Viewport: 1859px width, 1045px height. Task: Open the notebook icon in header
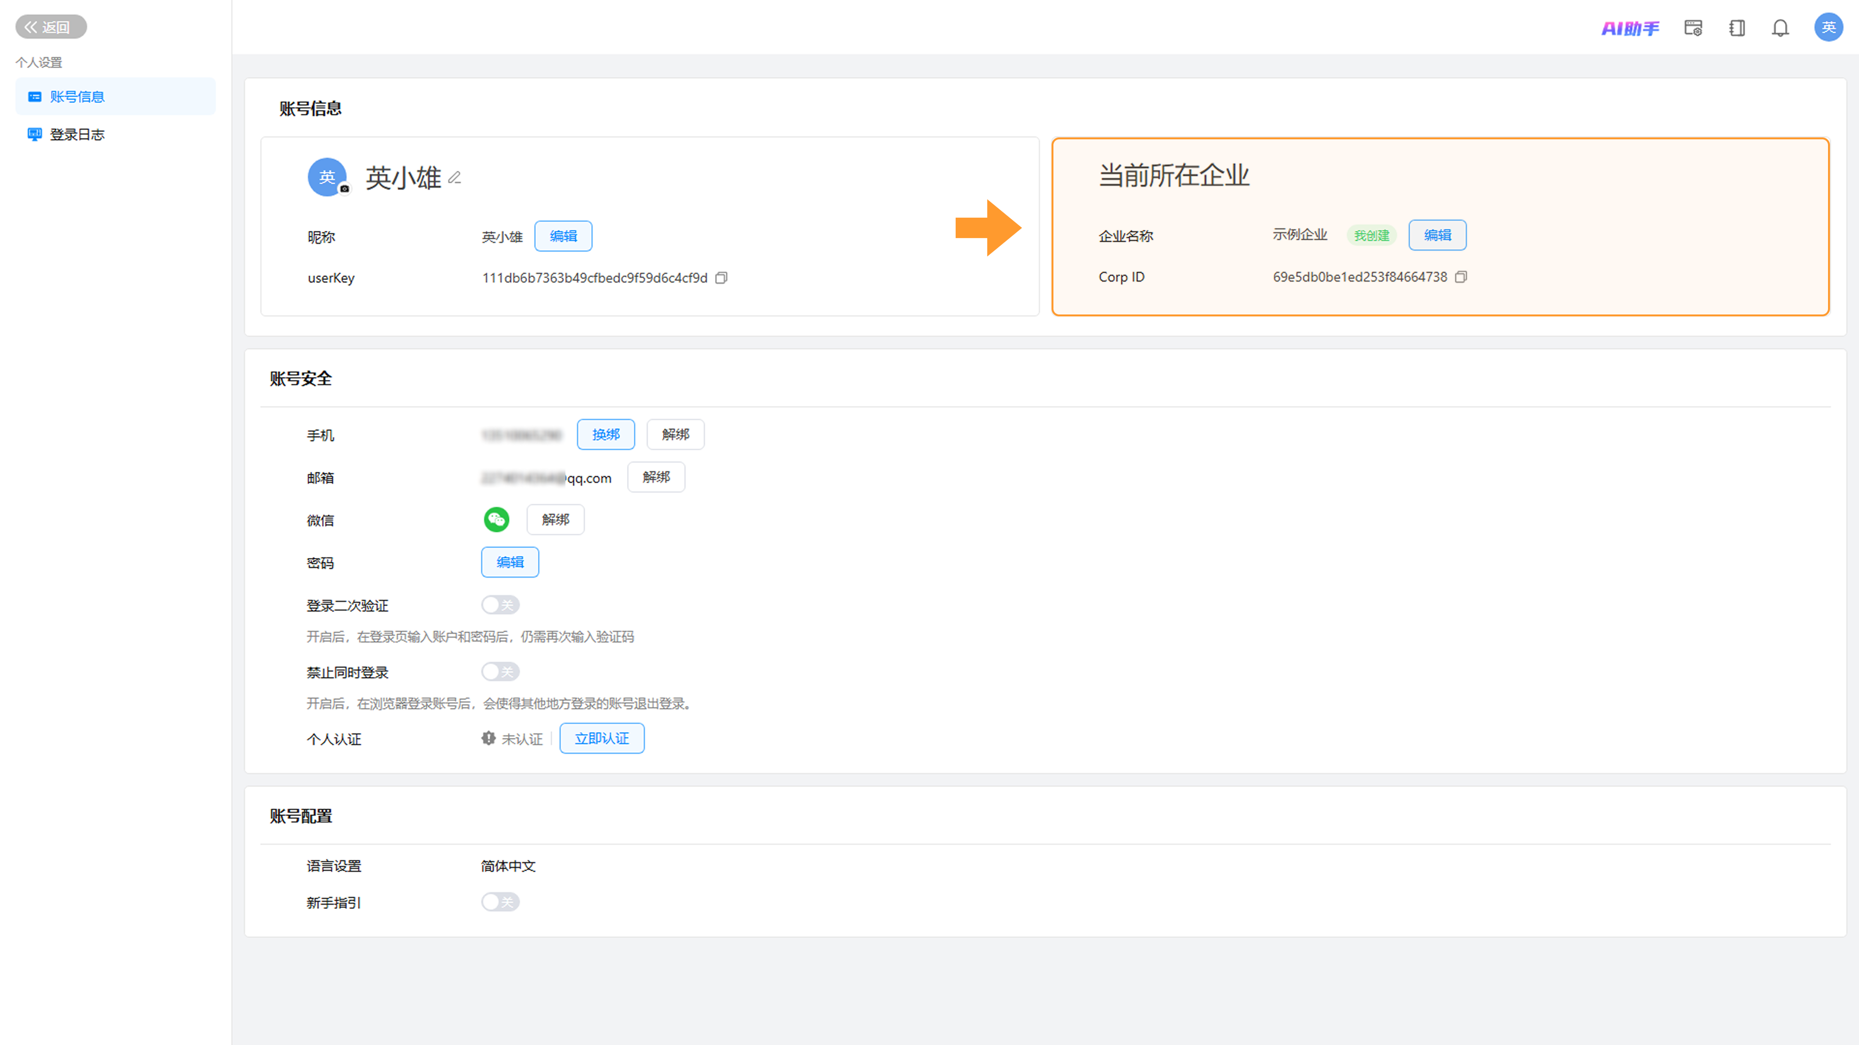1737,28
